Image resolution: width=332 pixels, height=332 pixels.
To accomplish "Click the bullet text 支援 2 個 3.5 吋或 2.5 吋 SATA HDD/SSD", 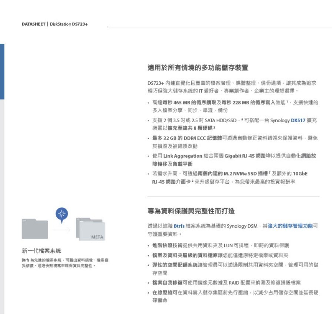I will (x=194, y=121).
